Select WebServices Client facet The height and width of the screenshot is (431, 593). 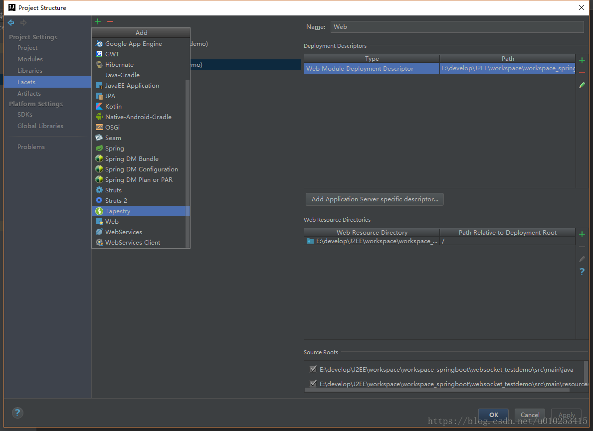pos(139,243)
